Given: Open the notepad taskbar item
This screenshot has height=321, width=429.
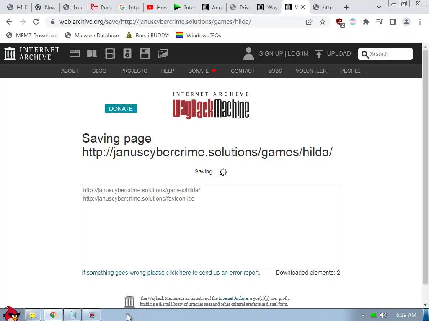Looking at the screenshot, I should tap(73, 315).
